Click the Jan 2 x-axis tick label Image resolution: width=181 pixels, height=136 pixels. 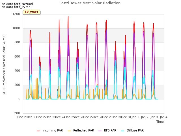click(x=145, y=117)
